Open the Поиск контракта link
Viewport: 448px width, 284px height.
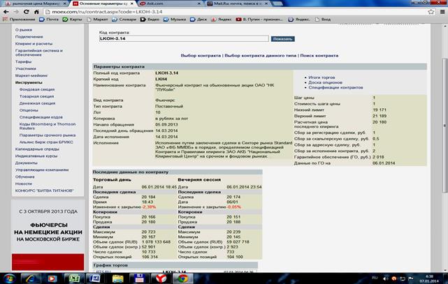(x=319, y=56)
